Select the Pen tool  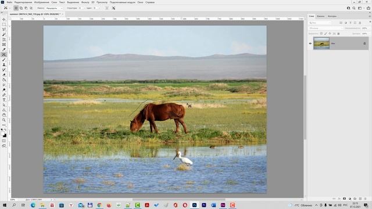coord(4,95)
